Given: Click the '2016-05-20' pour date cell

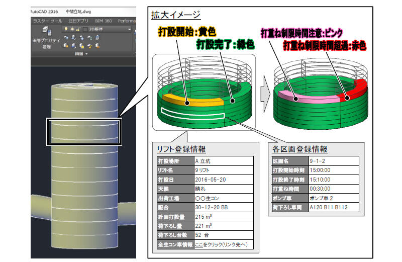Looking at the screenshot, I should coord(224,180).
